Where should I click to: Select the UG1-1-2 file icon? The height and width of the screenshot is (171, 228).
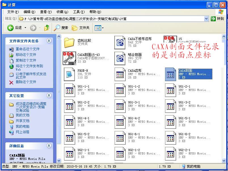pos(120,90)
